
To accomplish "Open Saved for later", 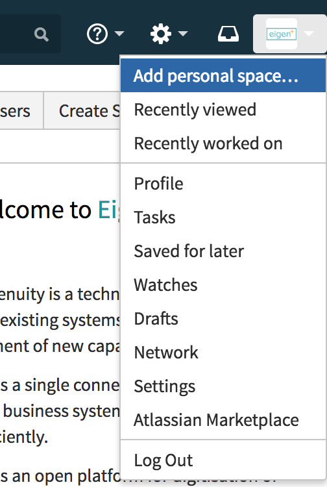I will [223, 251].
